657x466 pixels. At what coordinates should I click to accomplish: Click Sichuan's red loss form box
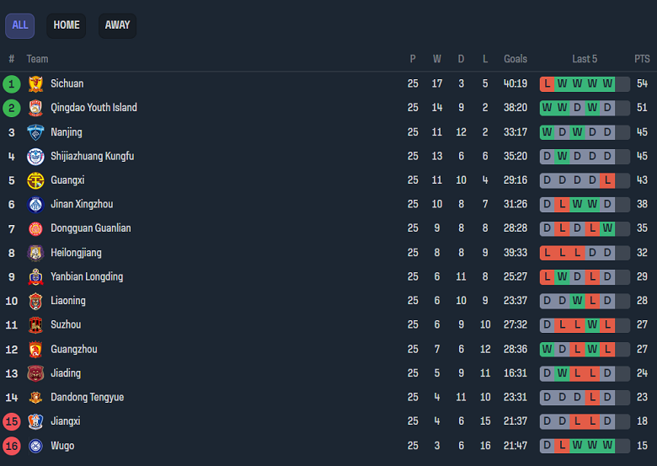point(547,83)
